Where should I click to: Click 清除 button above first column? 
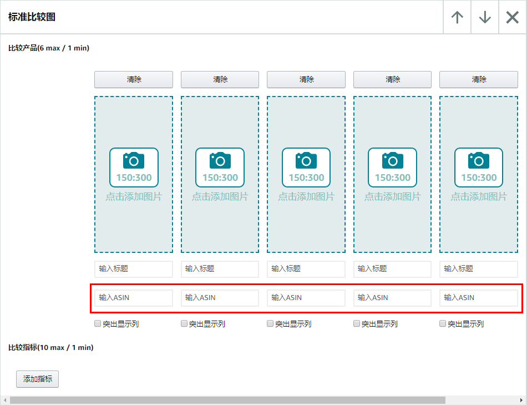134,79
